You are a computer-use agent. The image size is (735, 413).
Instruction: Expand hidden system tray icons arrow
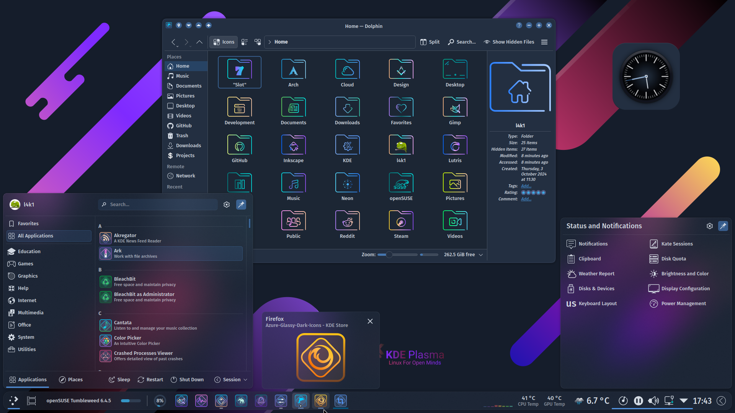pos(684,401)
